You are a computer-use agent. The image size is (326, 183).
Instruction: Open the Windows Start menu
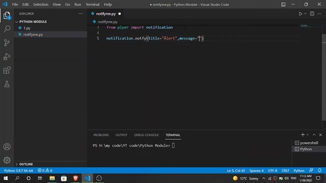6,178
